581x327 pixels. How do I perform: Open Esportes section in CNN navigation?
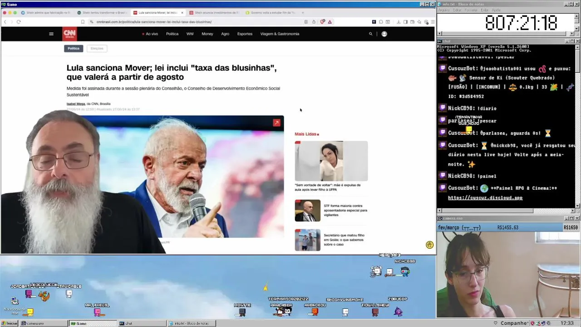[x=245, y=34]
